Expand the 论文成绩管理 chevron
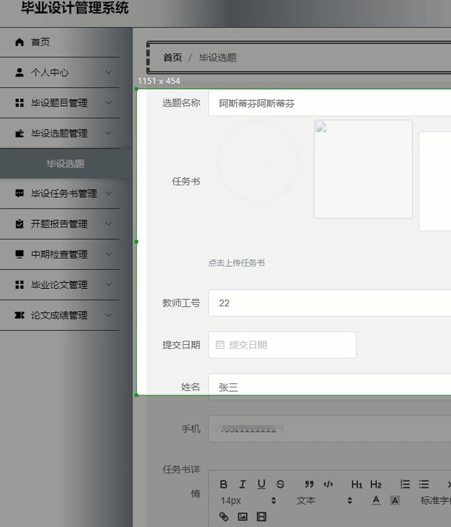The height and width of the screenshot is (527, 451). click(x=108, y=315)
